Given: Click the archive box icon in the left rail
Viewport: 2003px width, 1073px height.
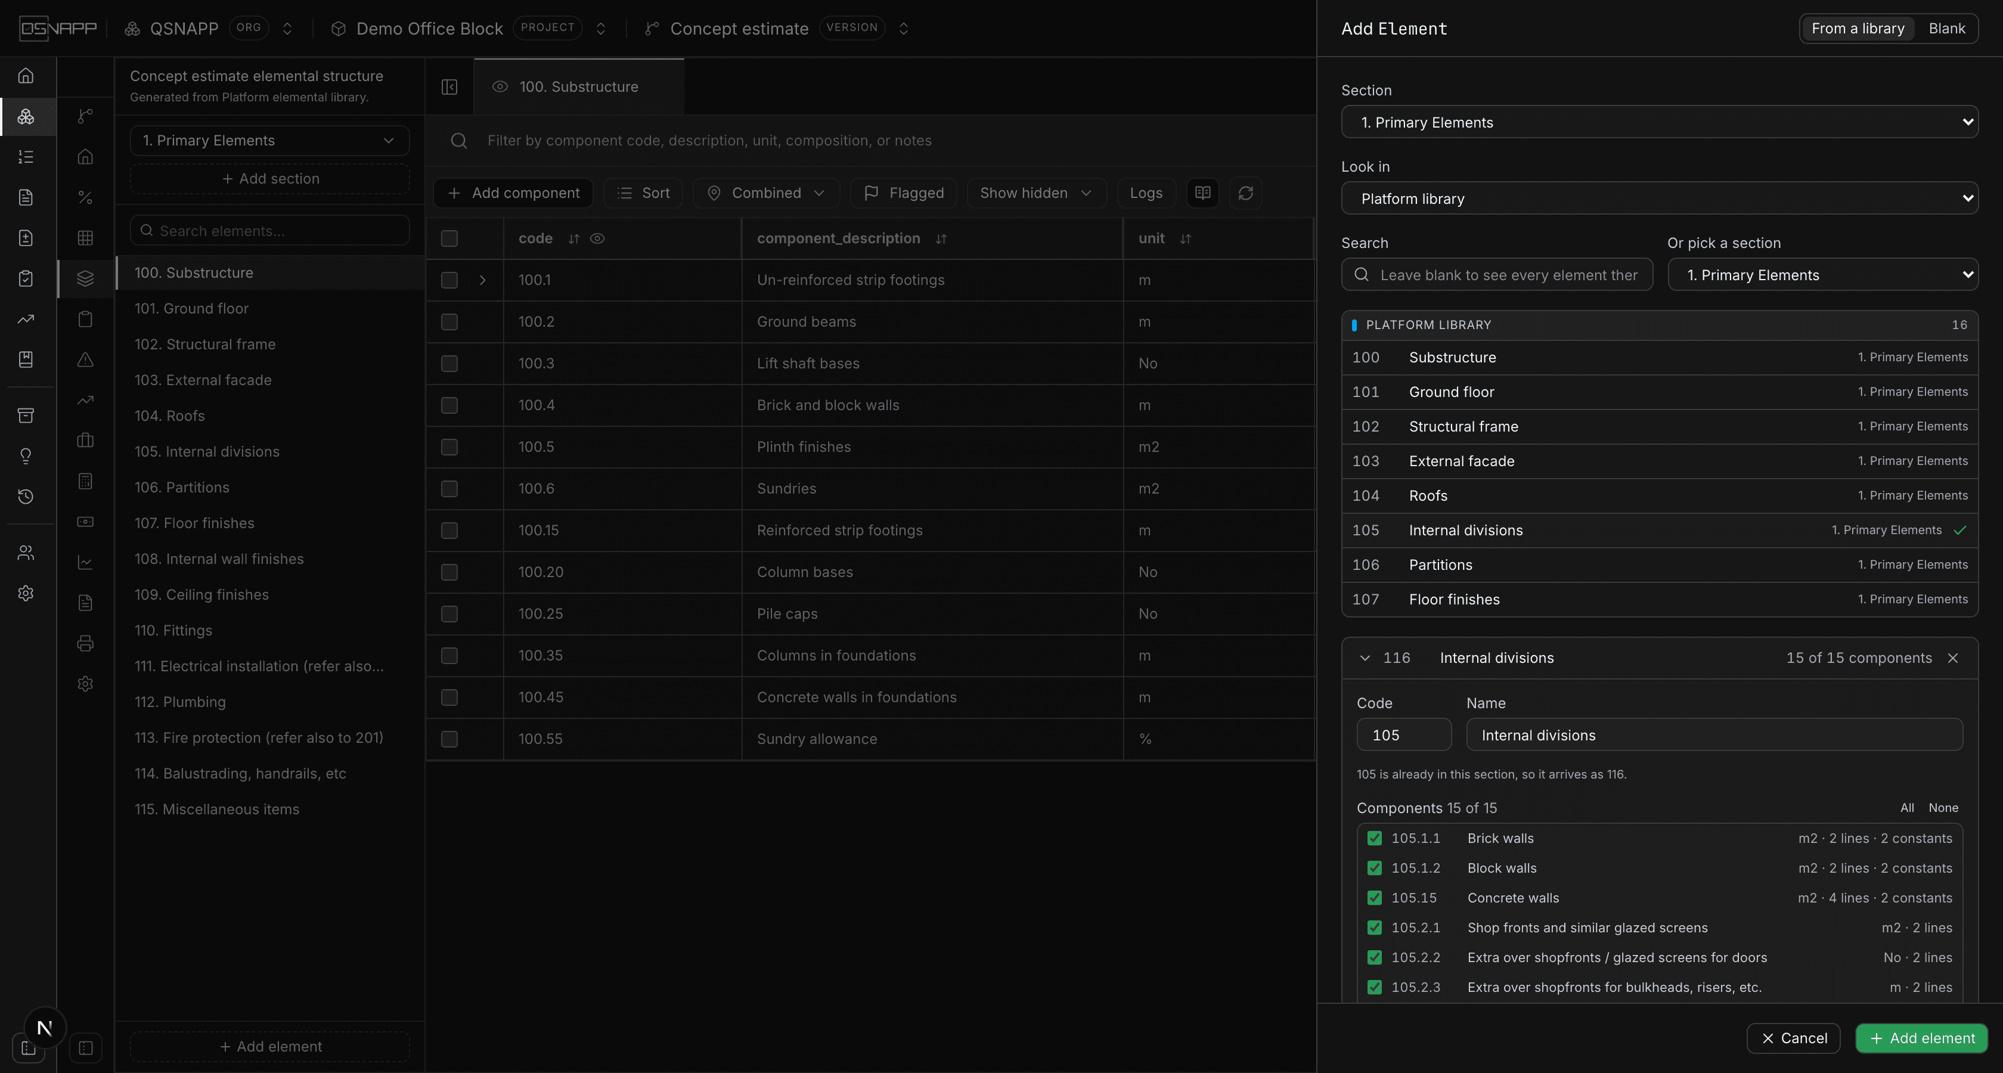Looking at the screenshot, I should click(x=26, y=415).
